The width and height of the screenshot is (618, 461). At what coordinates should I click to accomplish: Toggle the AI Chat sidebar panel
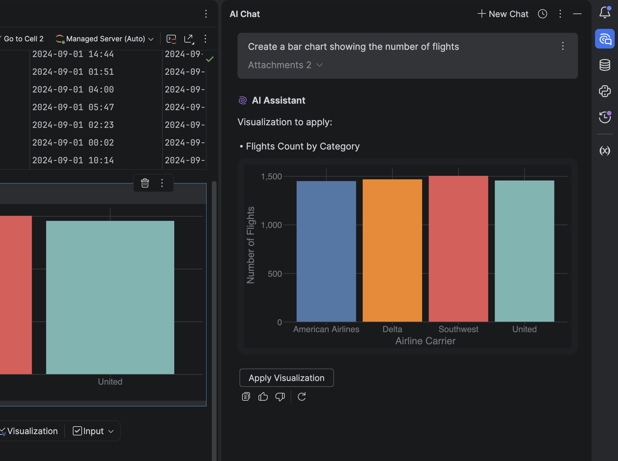(x=605, y=39)
